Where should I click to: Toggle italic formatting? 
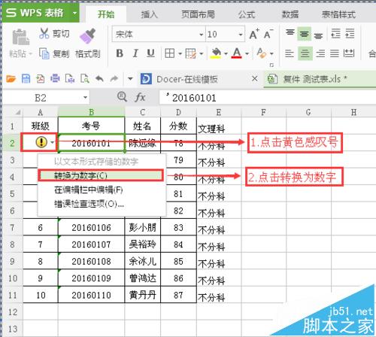pyautogui.click(x=135, y=53)
